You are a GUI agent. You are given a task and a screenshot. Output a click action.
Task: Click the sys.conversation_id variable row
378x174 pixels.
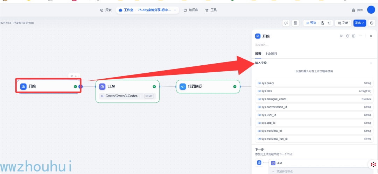314,107
